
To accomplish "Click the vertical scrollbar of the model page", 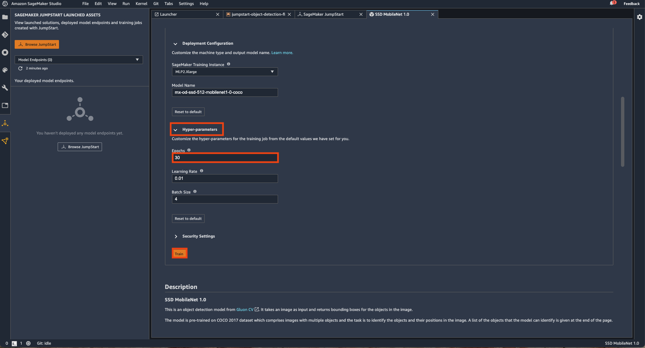I will 623,132.
